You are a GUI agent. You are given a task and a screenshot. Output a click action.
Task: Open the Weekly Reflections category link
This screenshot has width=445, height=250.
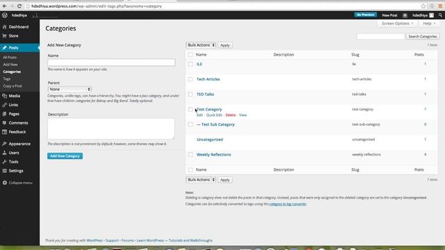tap(213, 155)
